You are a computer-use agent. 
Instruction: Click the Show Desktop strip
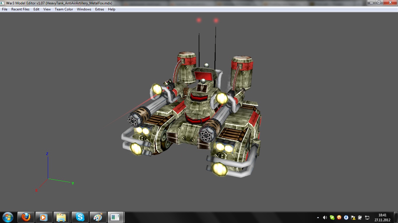pyautogui.click(x=396, y=217)
